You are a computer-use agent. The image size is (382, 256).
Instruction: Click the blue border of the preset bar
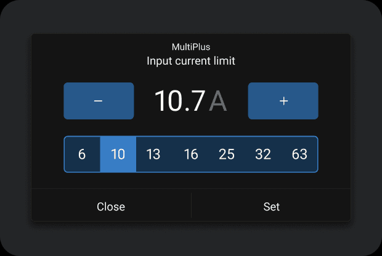pos(191,136)
